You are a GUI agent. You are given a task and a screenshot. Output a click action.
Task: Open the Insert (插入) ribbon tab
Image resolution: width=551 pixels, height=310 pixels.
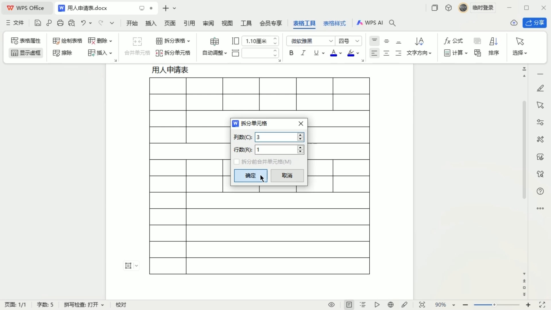[x=151, y=23]
